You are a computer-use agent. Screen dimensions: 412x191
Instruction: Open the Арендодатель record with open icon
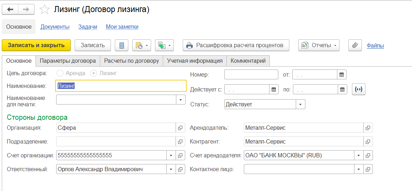pos(368,128)
